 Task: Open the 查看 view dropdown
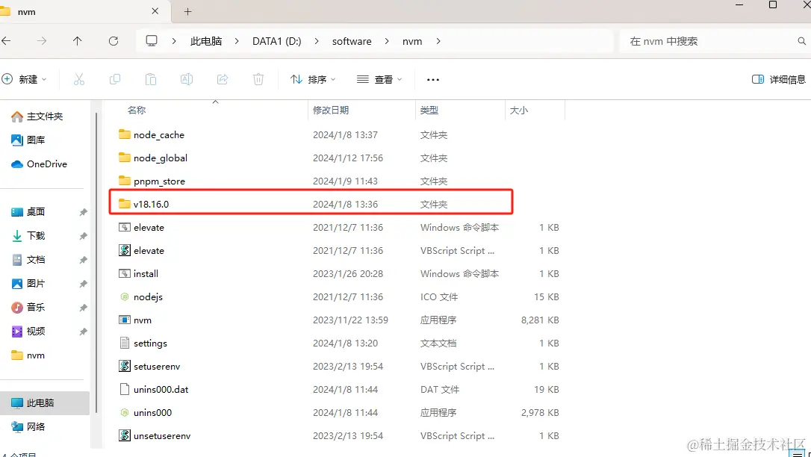[x=379, y=79]
